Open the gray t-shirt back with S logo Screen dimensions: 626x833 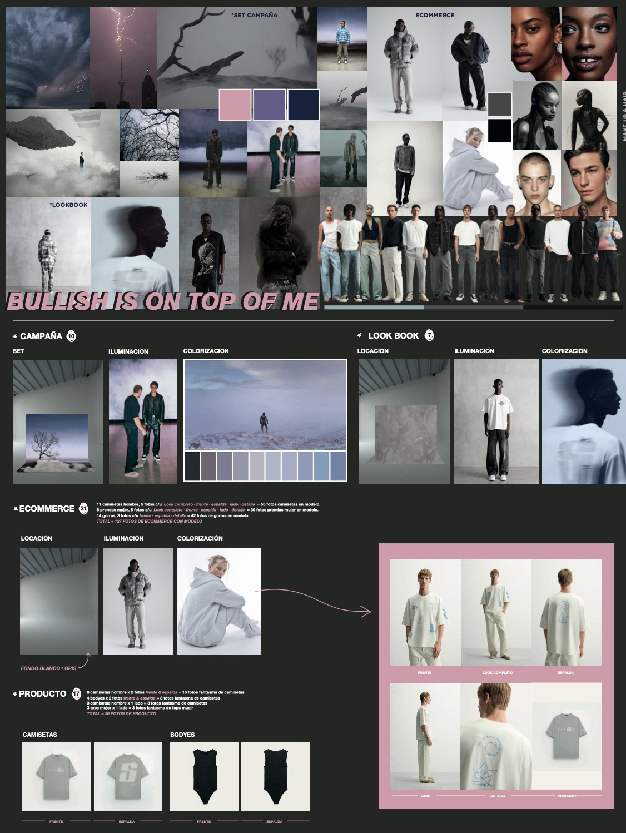[x=128, y=777]
